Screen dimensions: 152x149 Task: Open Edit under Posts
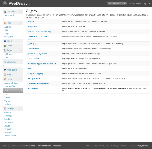[6, 30]
